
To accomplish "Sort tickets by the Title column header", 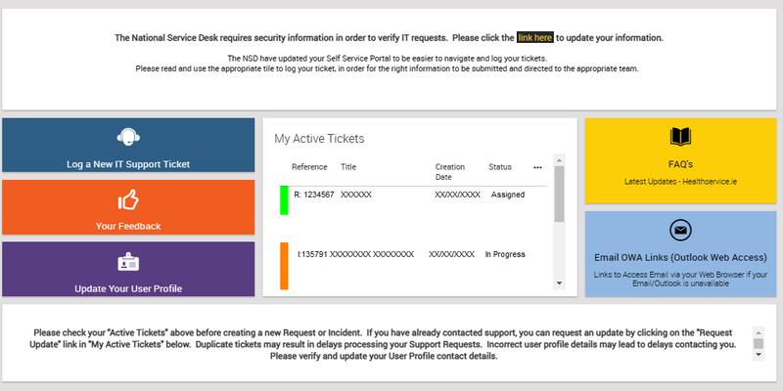I will point(348,167).
